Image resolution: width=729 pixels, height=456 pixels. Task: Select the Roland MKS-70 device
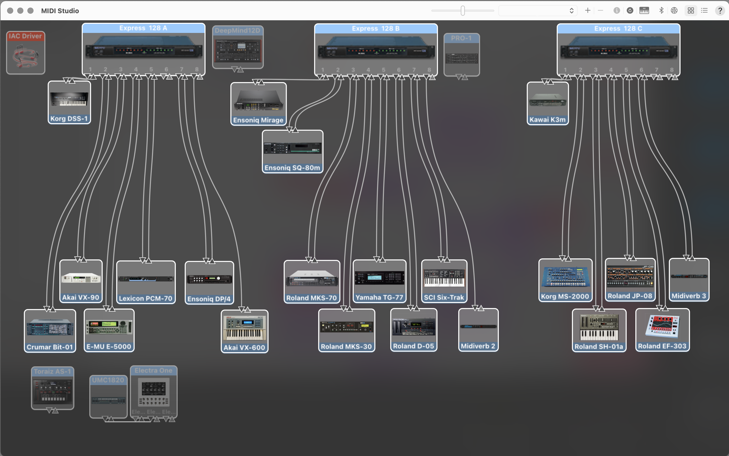click(312, 282)
